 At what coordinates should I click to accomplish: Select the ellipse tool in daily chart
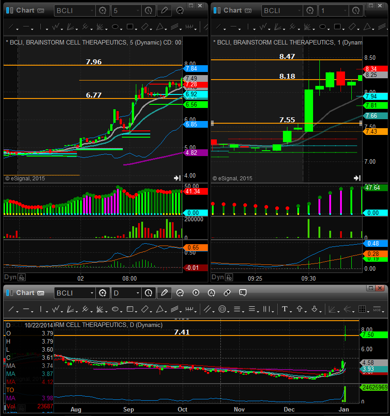[x=115, y=309]
